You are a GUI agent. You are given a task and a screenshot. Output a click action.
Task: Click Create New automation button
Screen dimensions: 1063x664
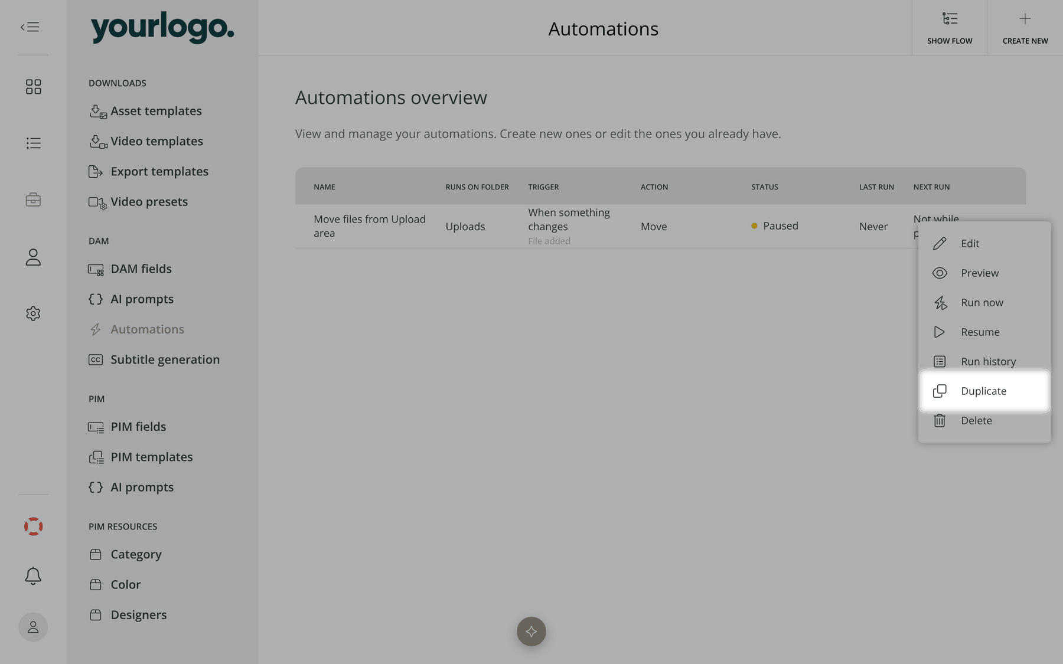(1025, 28)
